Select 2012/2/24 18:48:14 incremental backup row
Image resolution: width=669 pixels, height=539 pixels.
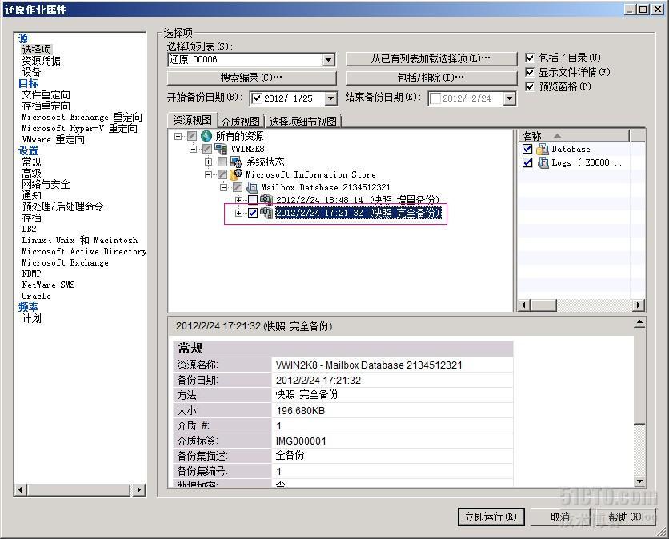[x=358, y=200]
